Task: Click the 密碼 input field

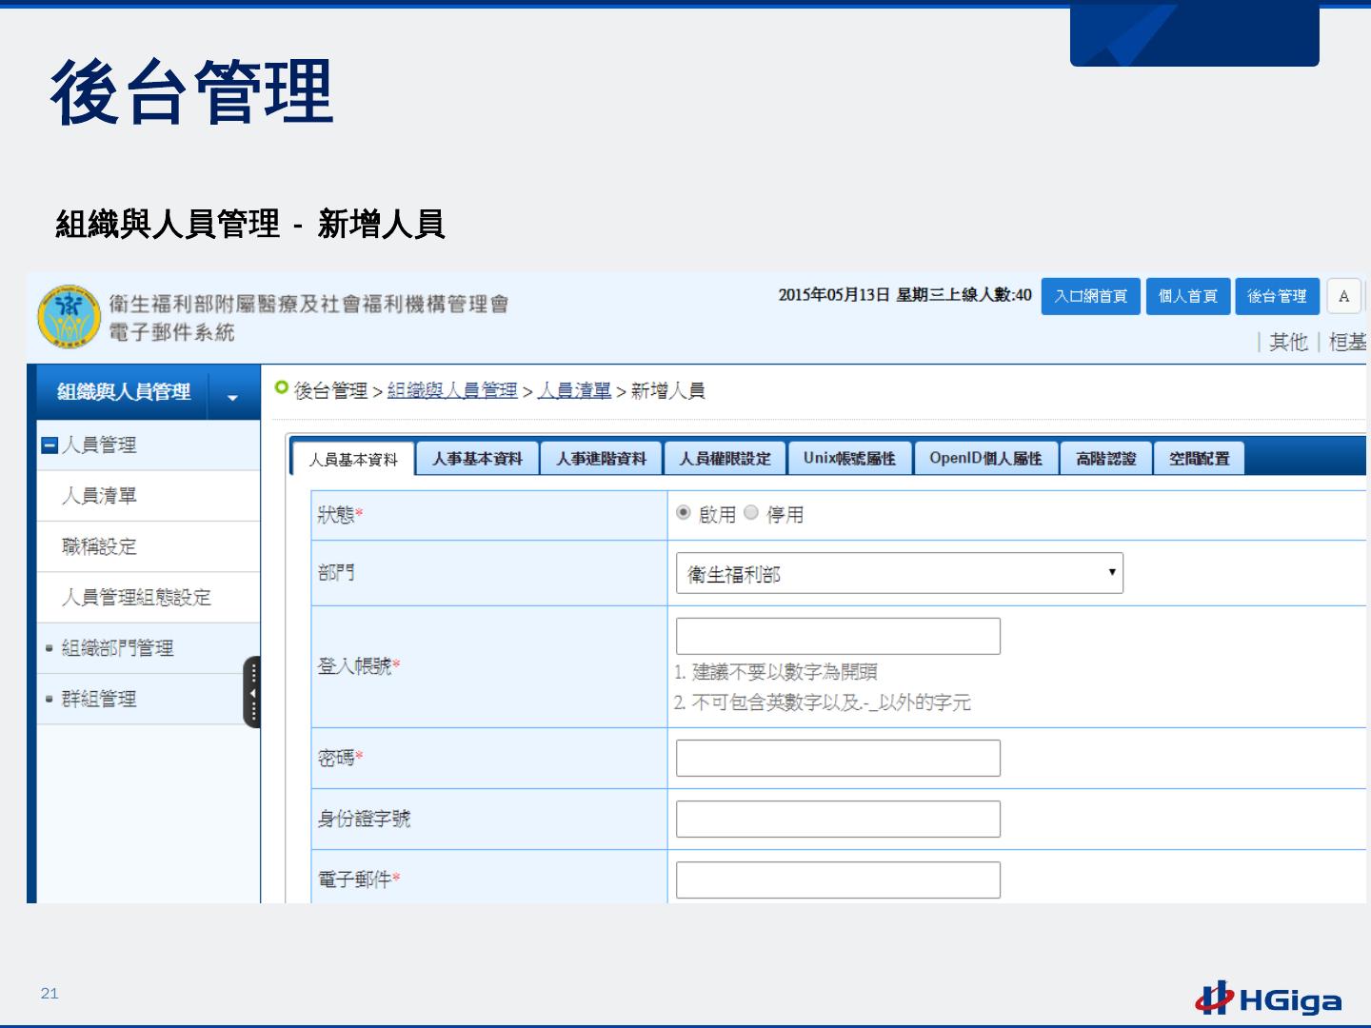Action: pos(838,758)
